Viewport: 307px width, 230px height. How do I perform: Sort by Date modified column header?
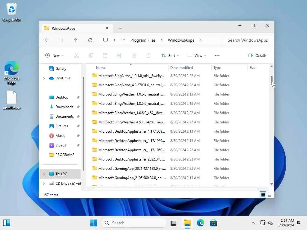181,68
